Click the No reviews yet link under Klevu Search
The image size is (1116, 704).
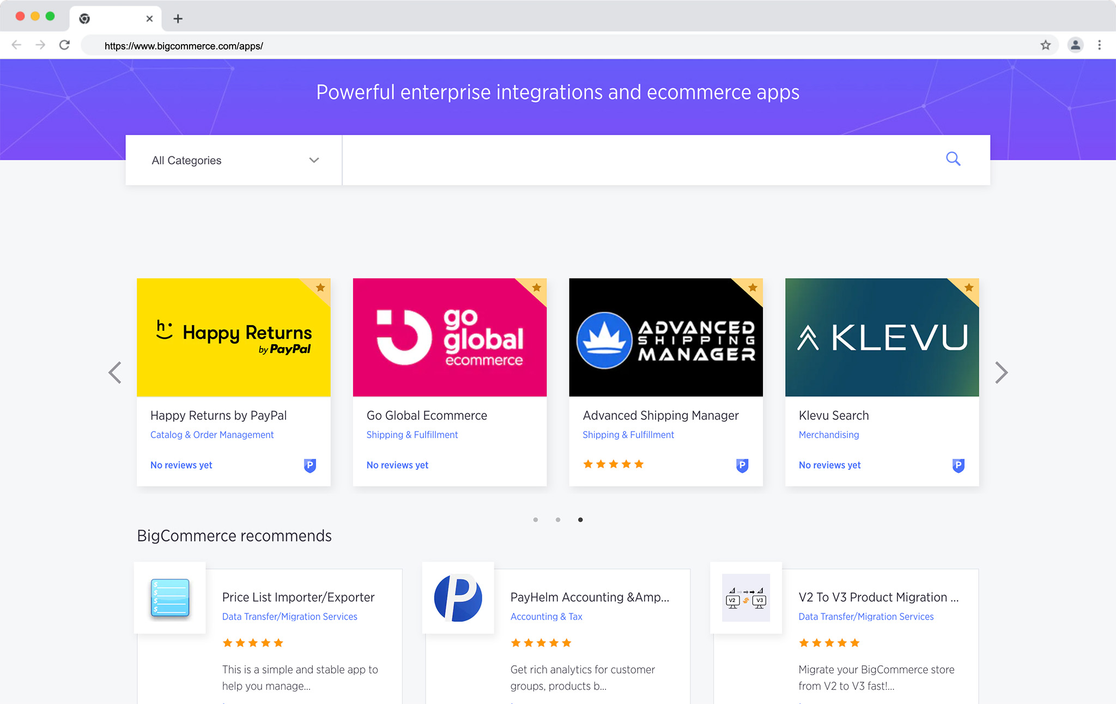[829, 465]
